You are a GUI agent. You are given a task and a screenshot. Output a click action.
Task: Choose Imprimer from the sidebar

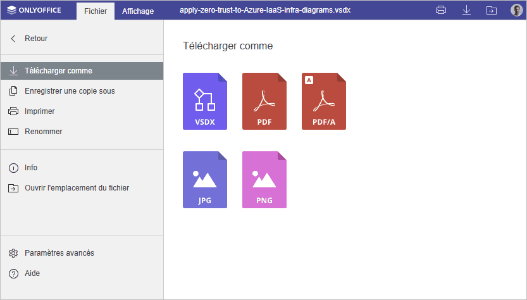click(x=82, y=111)
